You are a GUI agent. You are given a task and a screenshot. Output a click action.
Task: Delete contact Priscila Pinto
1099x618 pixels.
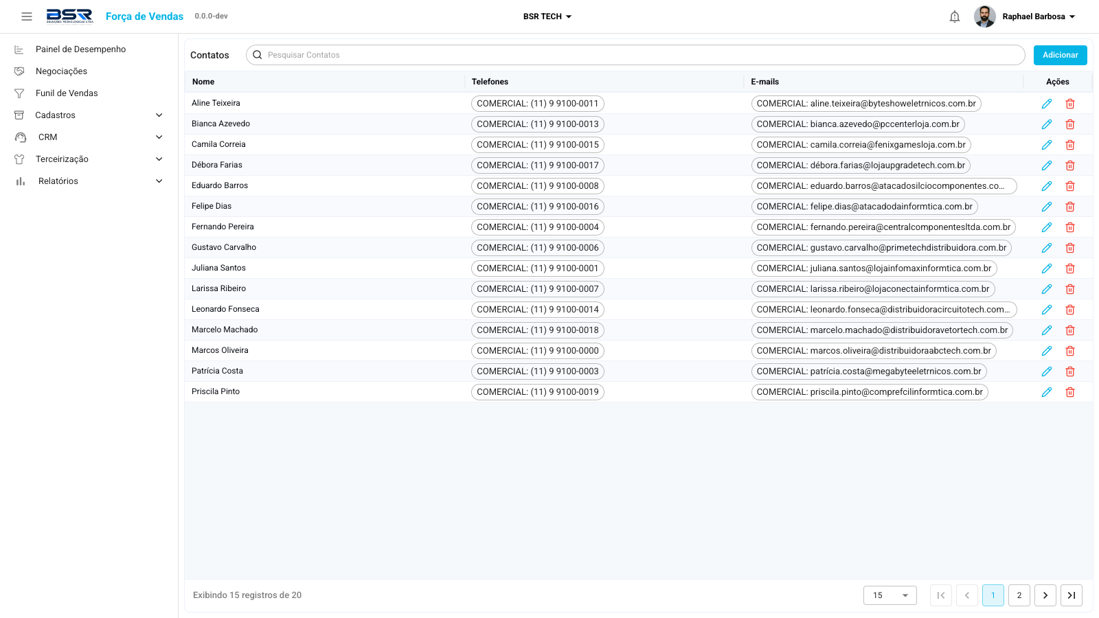tap(1070, 392)
